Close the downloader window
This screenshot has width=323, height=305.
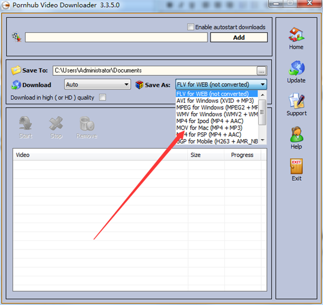click(310, 3)
